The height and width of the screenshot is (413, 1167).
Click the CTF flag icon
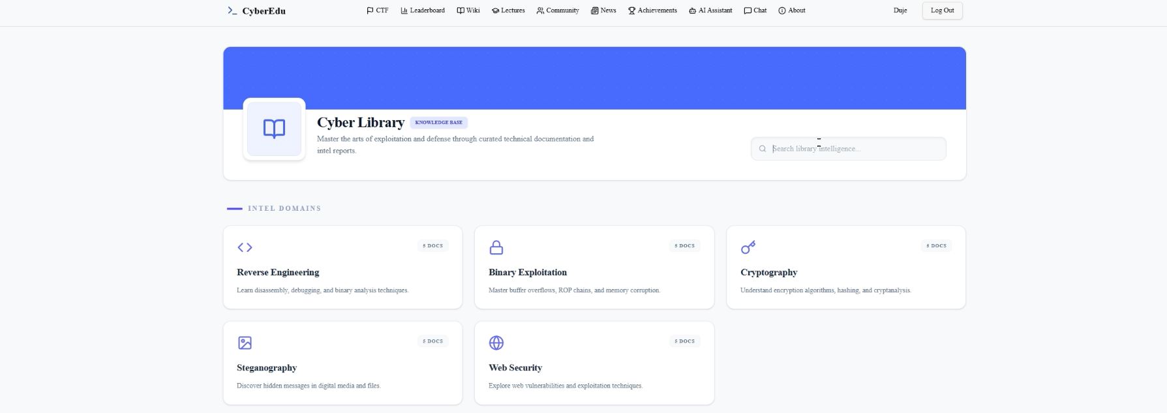pyautogui.click(x=370, y=10)
